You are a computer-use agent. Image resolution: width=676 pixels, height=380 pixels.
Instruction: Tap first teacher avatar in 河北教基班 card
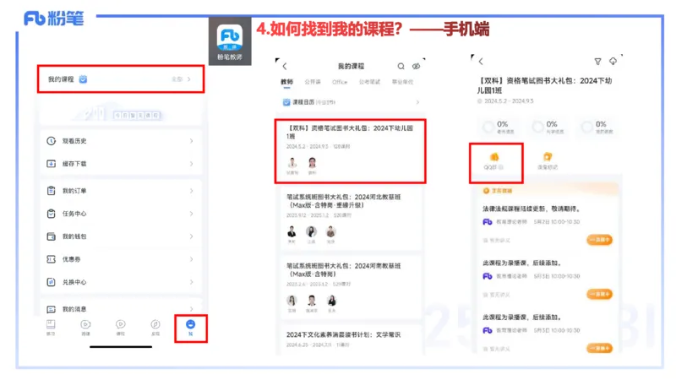pyautogui.click(x=292, y=231)
